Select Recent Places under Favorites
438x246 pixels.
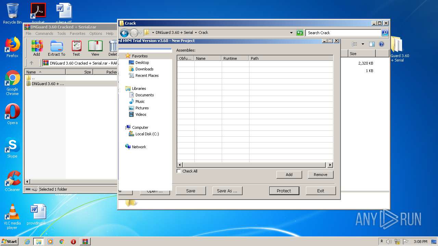(x=147, y=76)
